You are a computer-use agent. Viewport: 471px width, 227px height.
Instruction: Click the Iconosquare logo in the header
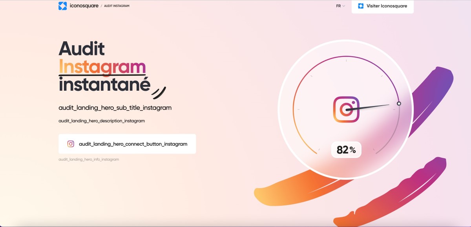(x=78, y=6)
